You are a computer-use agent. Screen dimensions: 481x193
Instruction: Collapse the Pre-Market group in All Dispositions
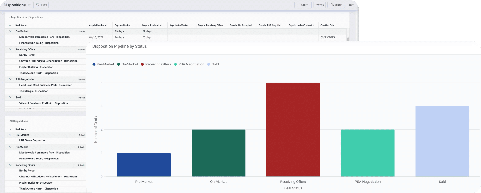[10, 135]
